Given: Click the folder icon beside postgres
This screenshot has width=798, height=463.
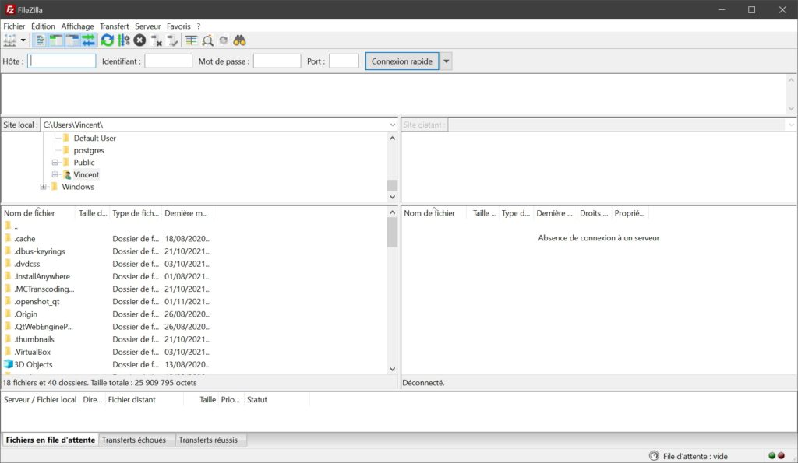Looking at the screenshot, I should click(x=66, y=150).
